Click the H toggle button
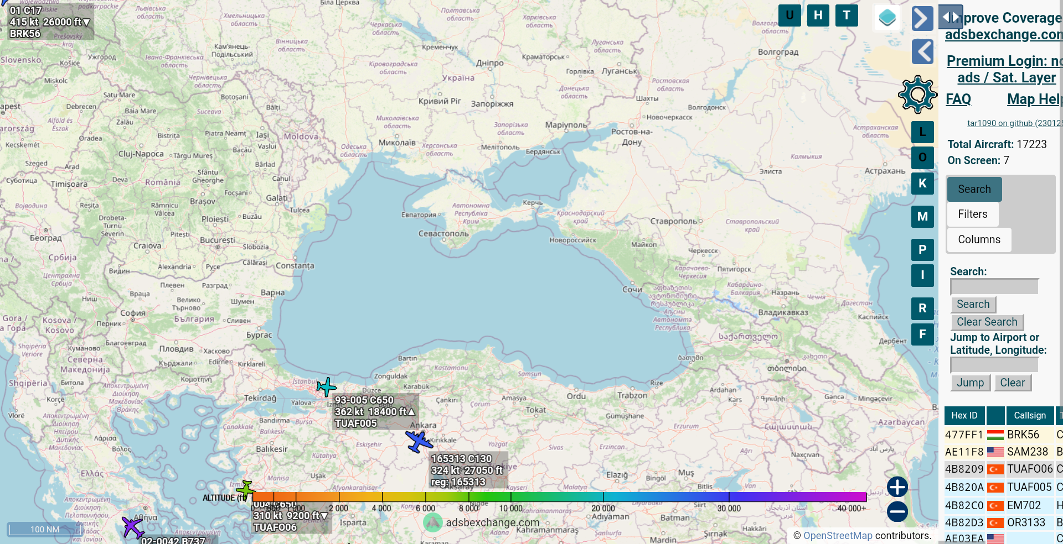The width and height of the screenshot is (1063, 544). click(x=818, y=15)
